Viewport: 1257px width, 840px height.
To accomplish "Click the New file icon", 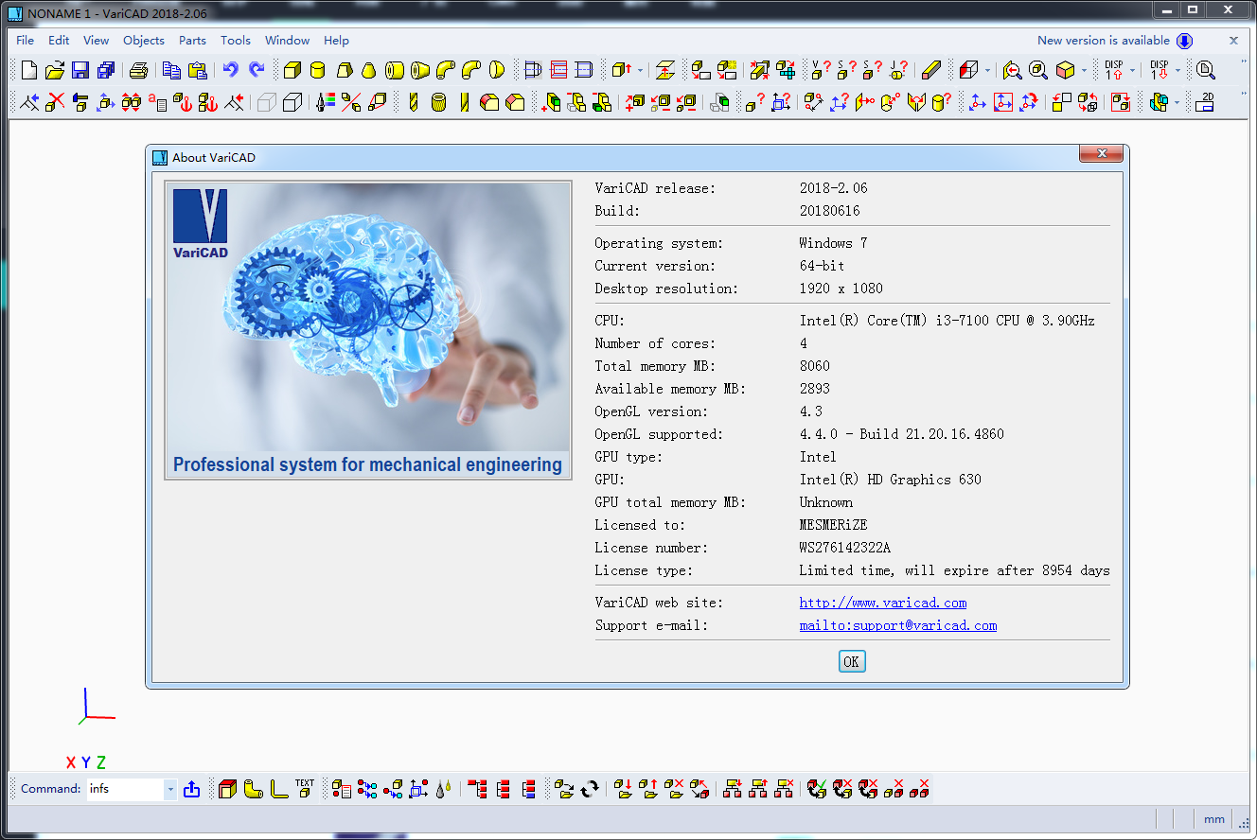I will click(29, 69).
